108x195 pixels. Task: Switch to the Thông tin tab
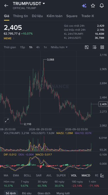point(21,16)
